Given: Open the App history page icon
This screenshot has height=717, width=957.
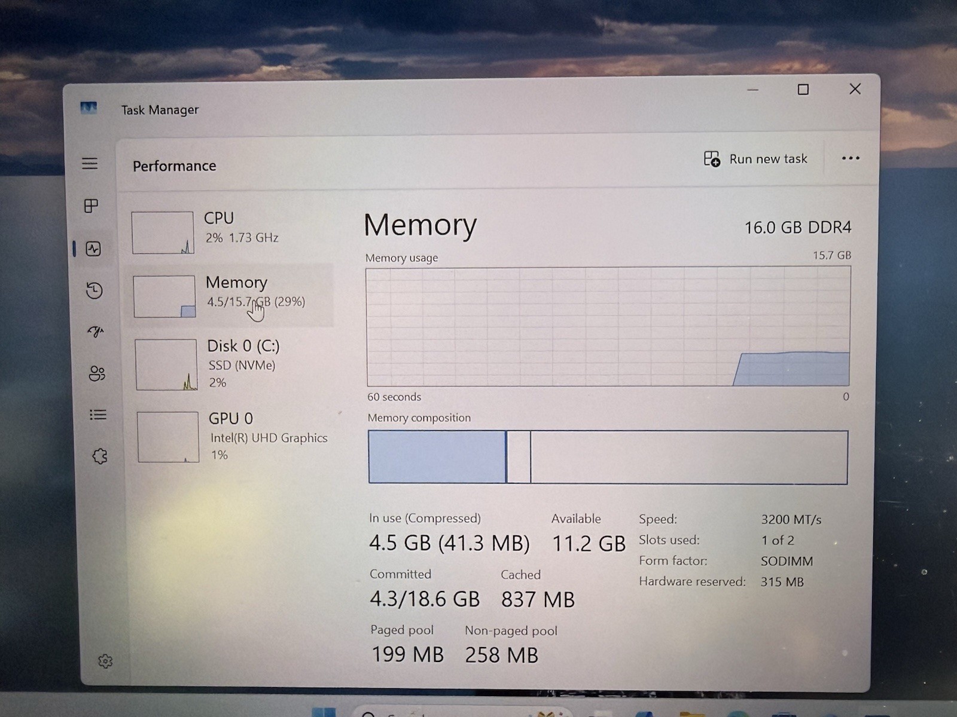Looking at the screenshot, I should 95,290.
